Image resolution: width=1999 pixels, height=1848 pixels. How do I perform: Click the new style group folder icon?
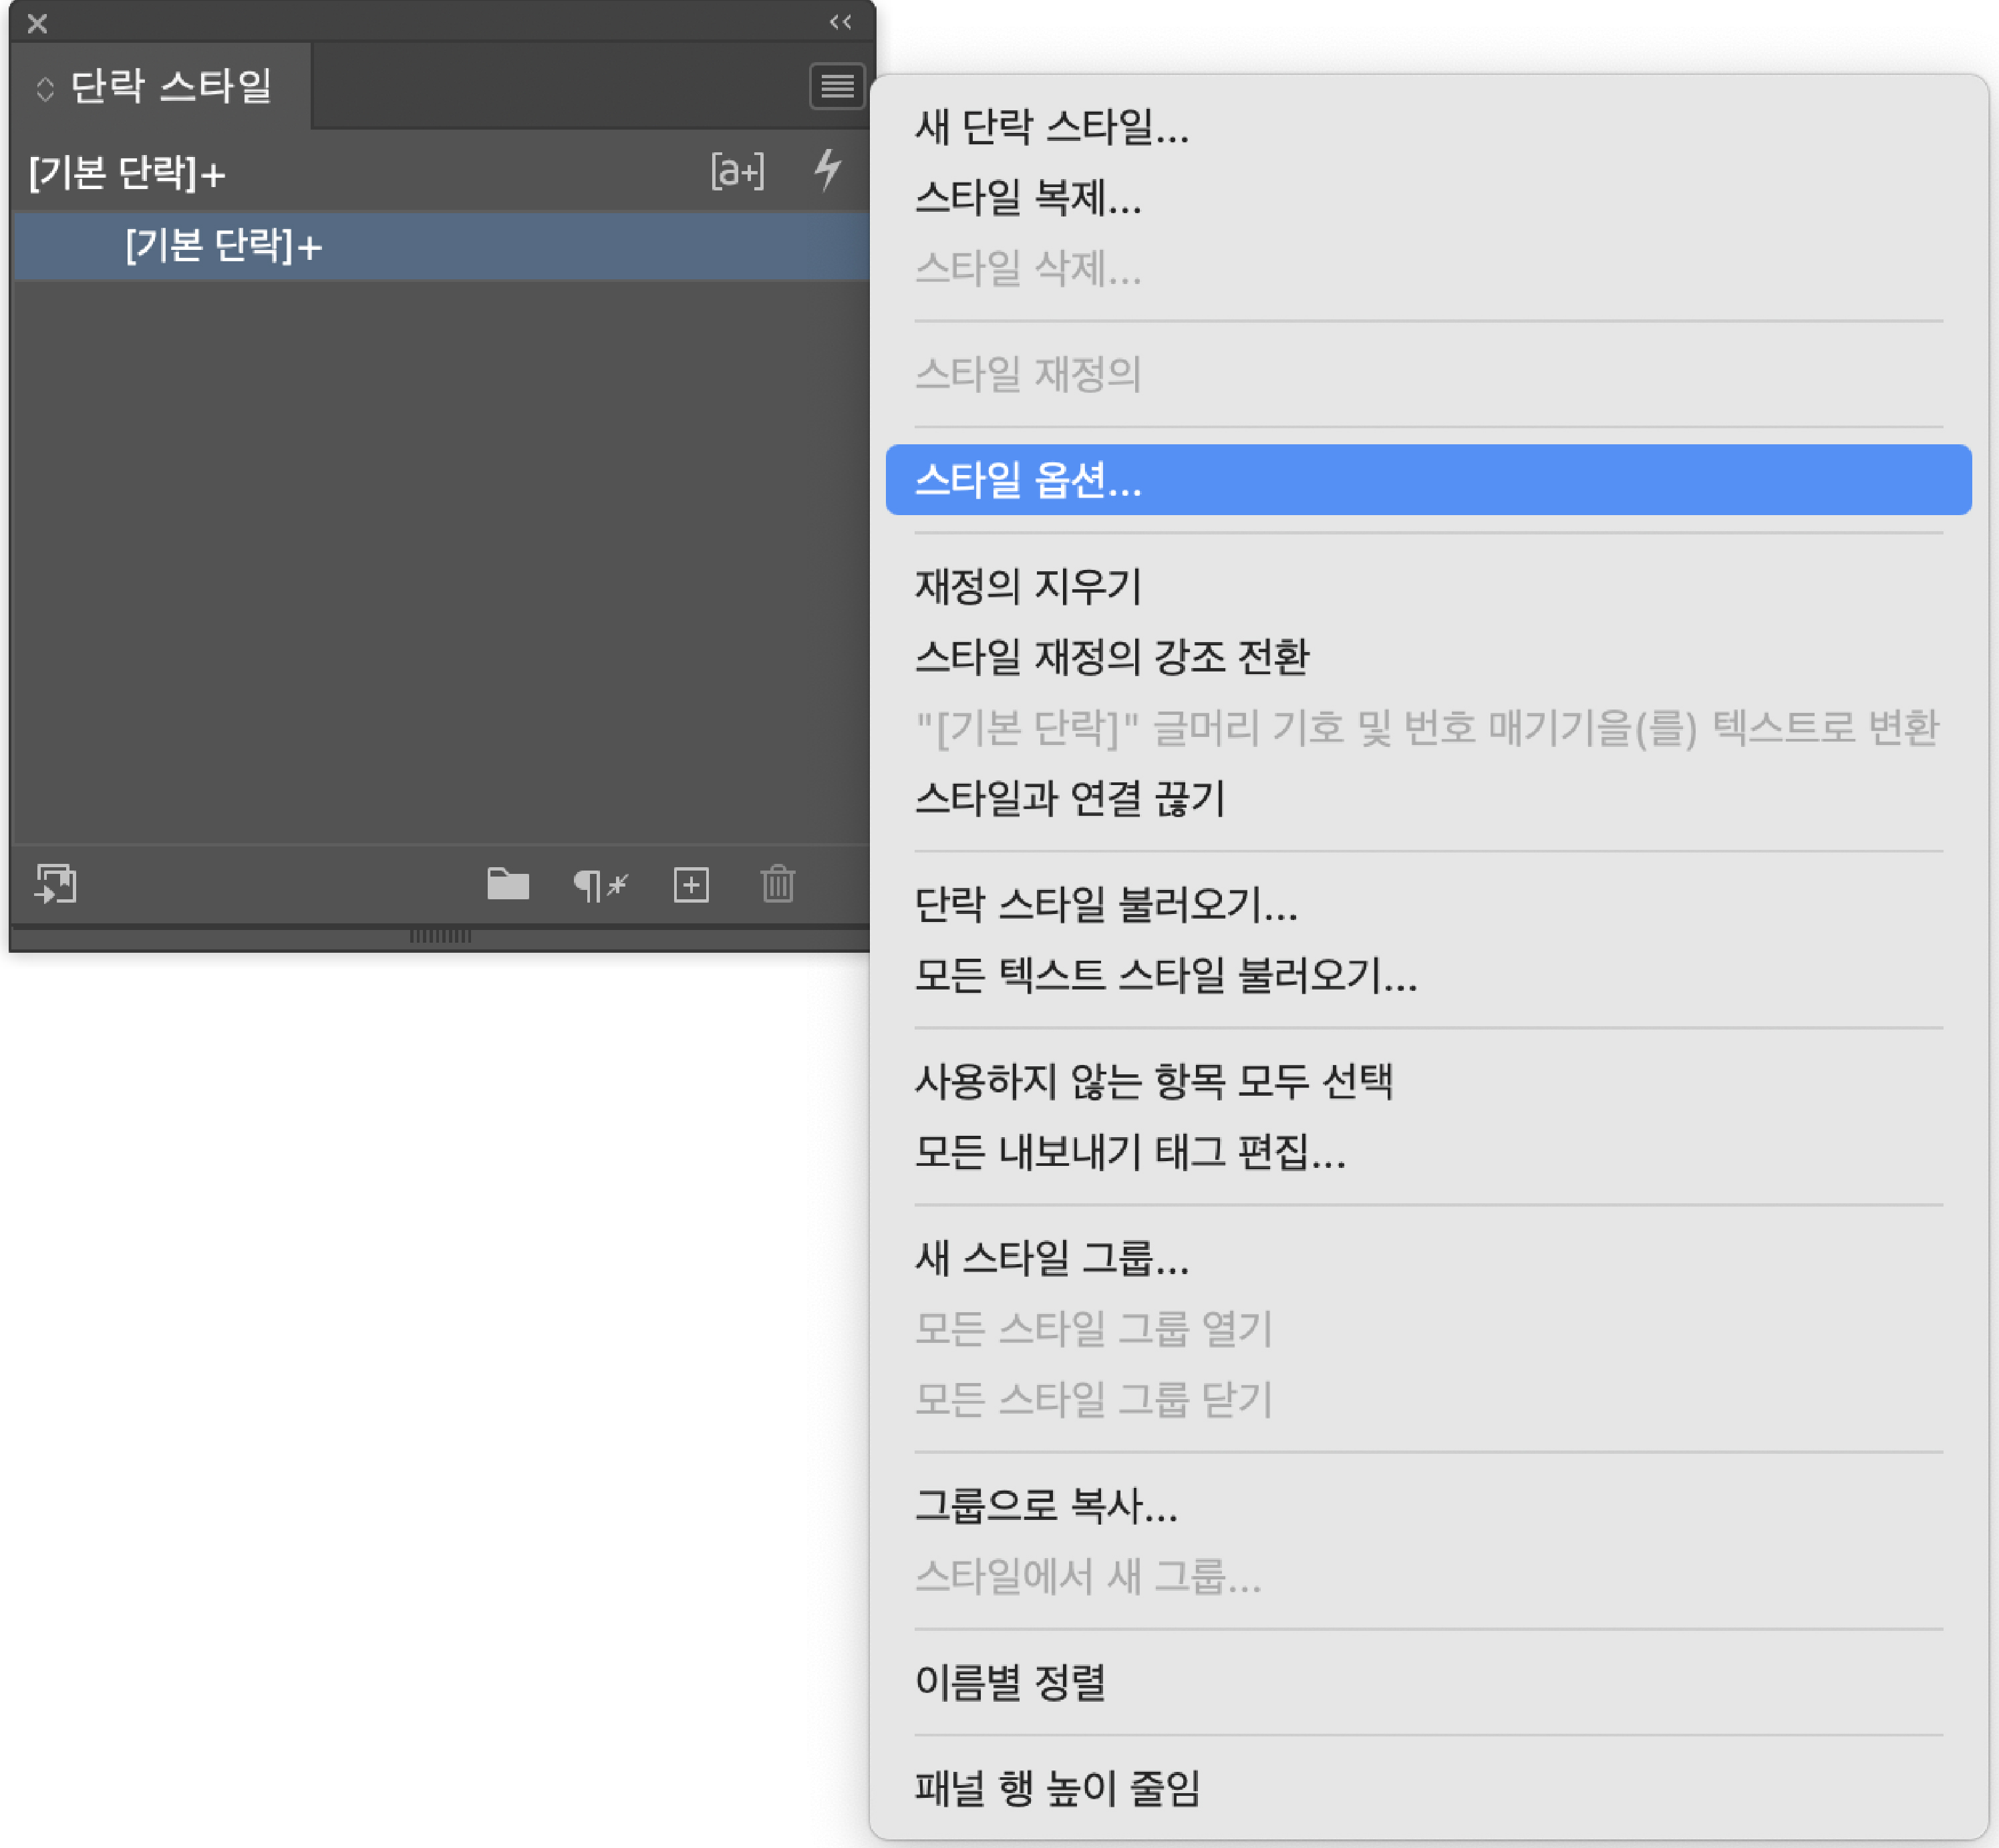(x=508, y=884)
